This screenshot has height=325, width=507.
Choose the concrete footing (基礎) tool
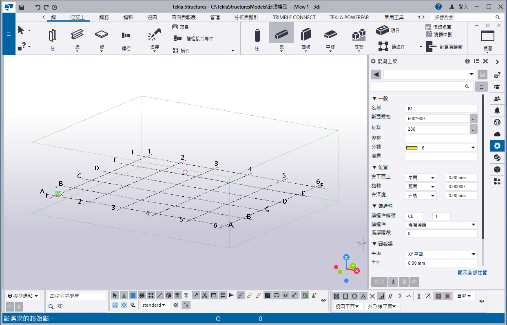359,35
